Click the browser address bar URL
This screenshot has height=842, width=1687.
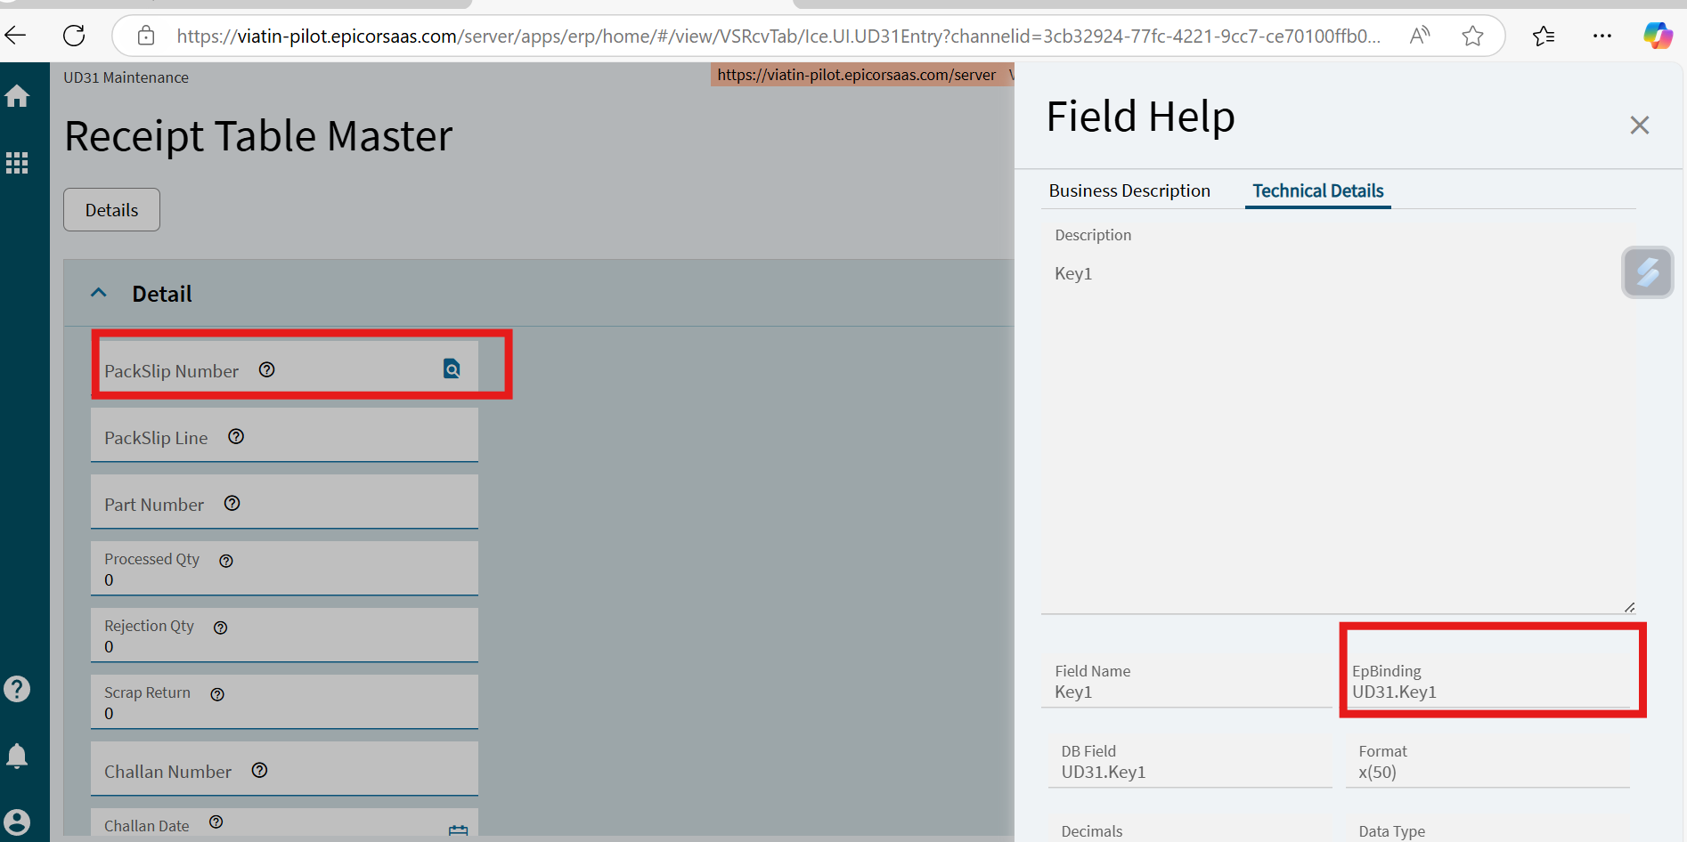tap(778, 36)
